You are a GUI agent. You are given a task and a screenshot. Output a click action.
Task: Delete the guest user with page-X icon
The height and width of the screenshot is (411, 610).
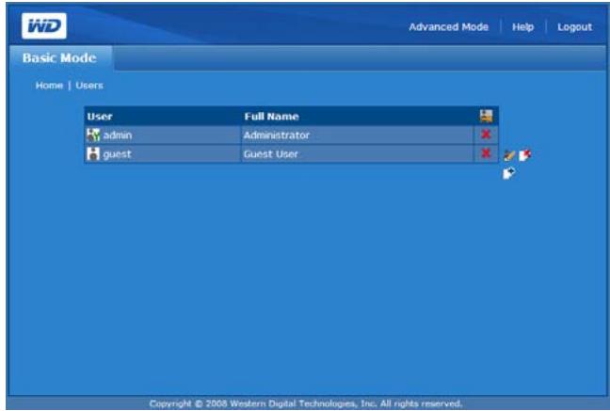[x=525, y=155]
